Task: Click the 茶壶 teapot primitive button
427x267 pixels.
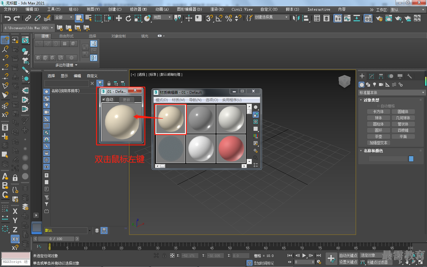Action: pos(378,137)
